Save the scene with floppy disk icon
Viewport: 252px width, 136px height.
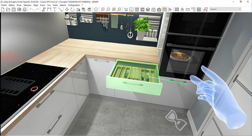pyautogui.click(x=14, y=10)
